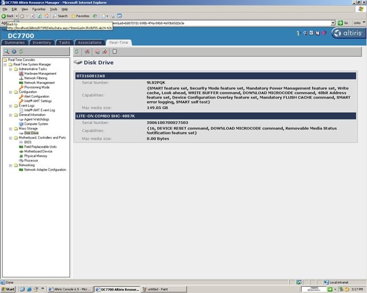Select Disk Drive in the tree
Screen dimensions: 367x293
click(32, 133)
